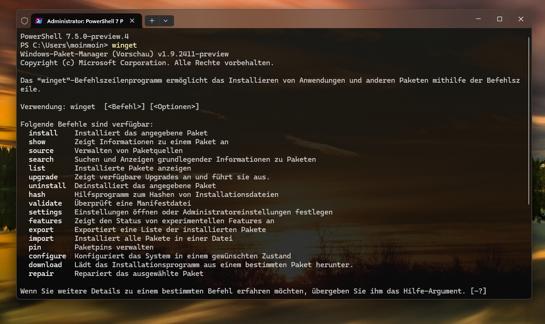
Task: Click the 'show' command entry
Action: point(37,142)
